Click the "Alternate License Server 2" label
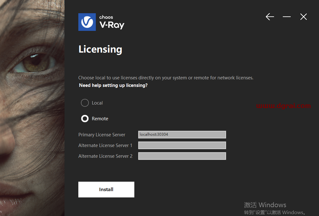This screenshot has height=216, width=319. 105,156
